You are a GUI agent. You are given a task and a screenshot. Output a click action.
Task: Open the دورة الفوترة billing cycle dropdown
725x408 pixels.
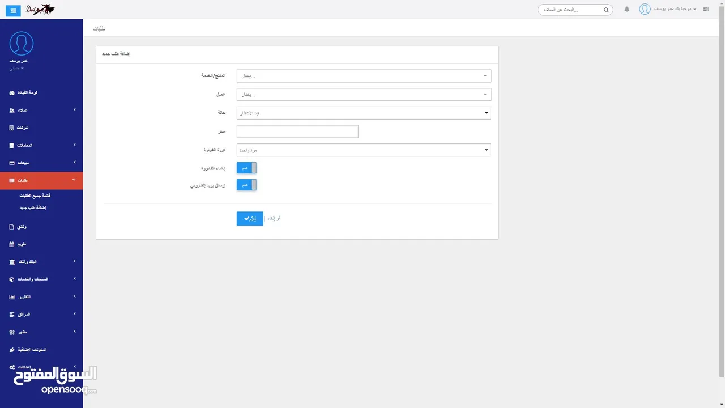[x=364, y=150]
